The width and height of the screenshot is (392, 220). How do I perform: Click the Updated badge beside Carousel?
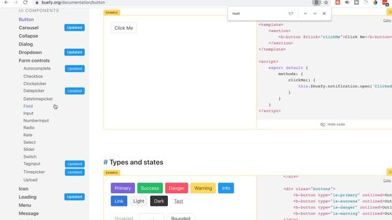click(75, 28)
